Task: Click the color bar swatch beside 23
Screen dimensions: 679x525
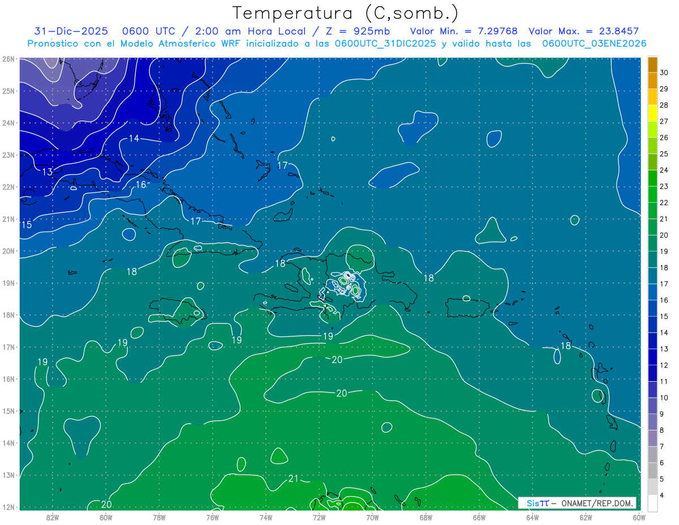Action: (x=652, y=178)
